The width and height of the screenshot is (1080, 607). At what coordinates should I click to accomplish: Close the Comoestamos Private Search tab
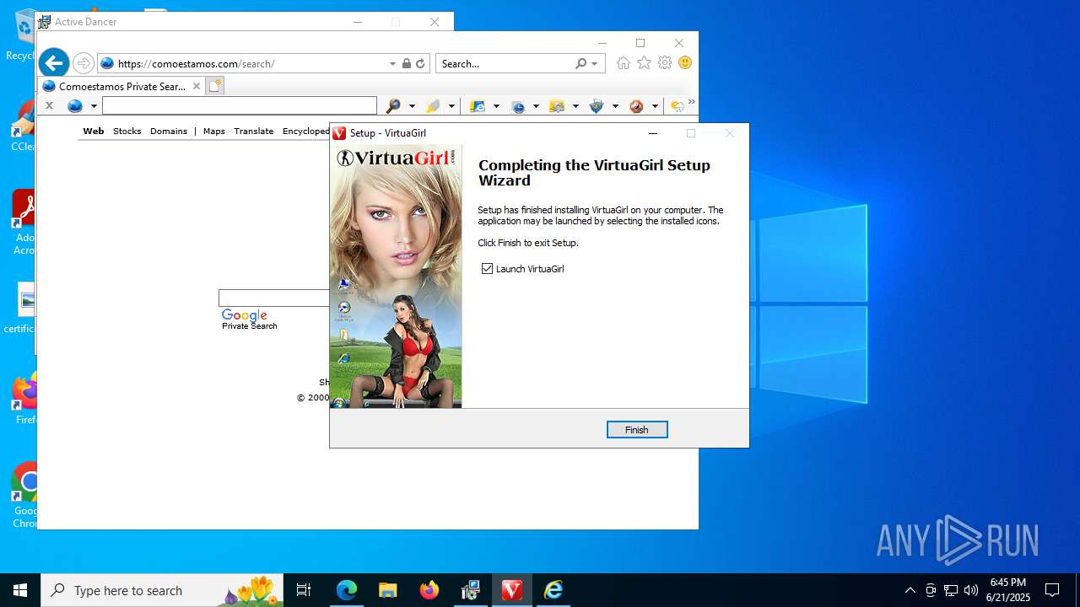coord(197,86)
